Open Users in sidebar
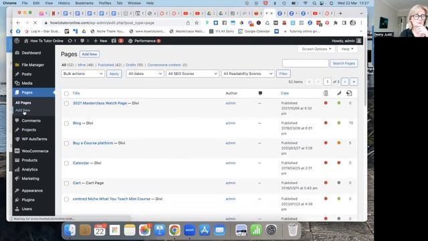The height and width of the screenshot is (241, 428). 27,209
